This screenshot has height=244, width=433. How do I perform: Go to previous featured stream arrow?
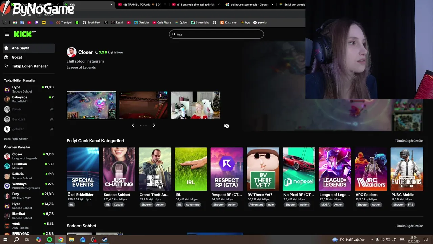tap(133, 125)
